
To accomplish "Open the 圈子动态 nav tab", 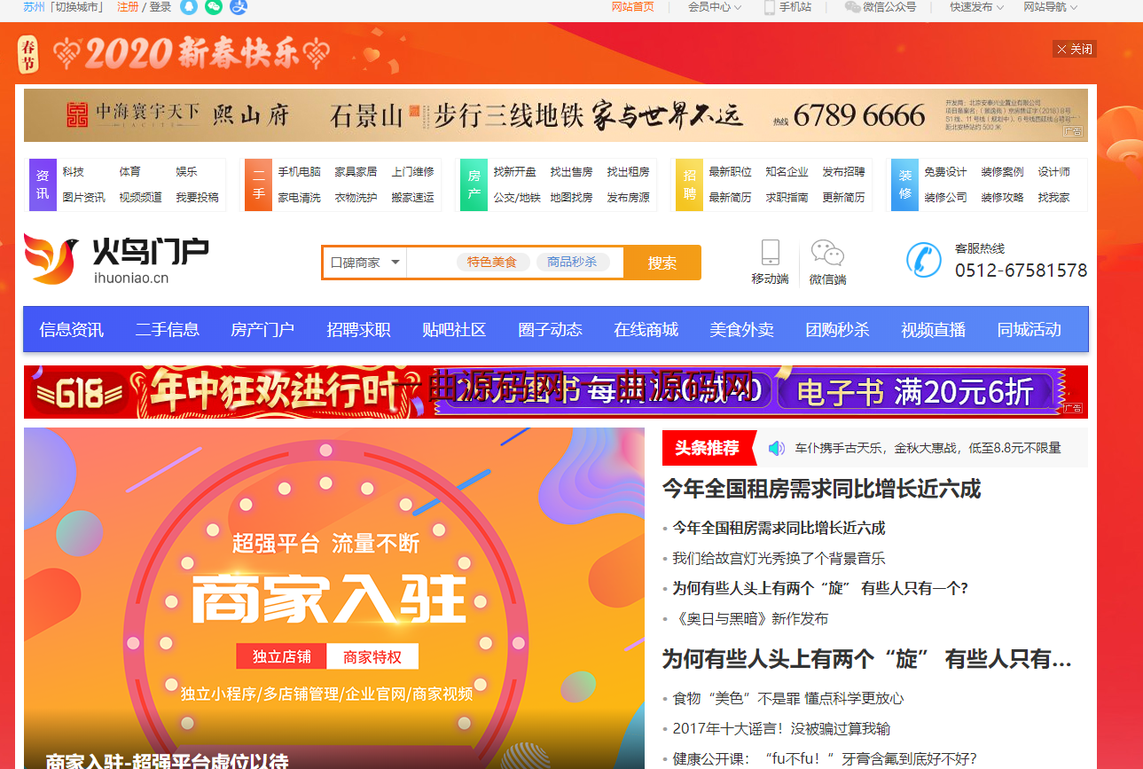I will [x=550, y=330].
